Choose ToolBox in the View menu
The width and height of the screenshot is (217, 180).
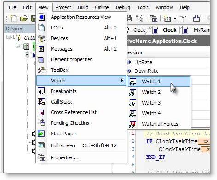point(82,70)
